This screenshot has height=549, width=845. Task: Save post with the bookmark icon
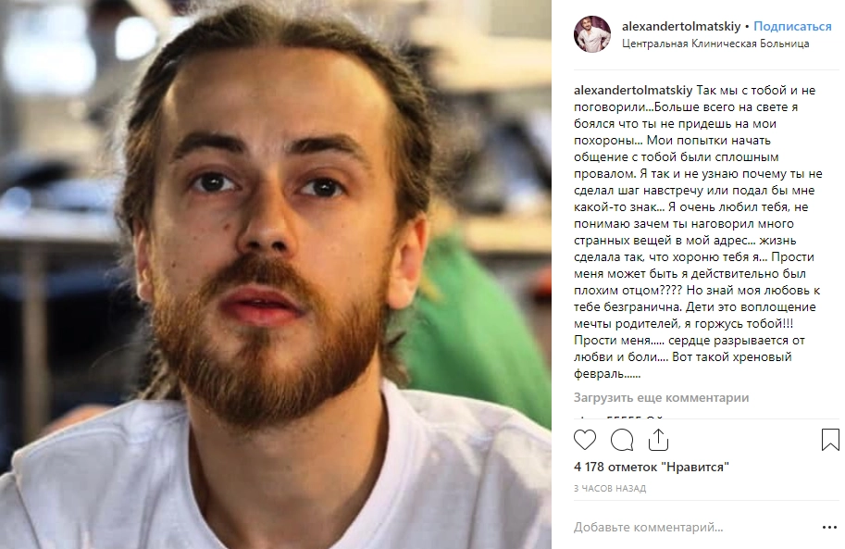tap(830, 440)
